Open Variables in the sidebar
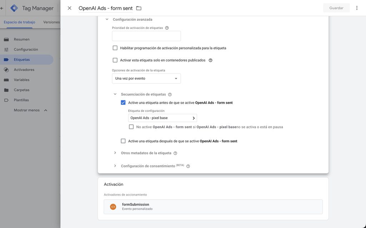 (21, 80)
